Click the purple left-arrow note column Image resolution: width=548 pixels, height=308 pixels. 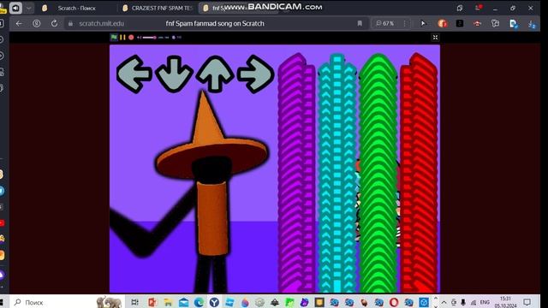coord(296,173)
